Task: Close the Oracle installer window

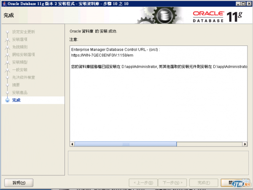Action: [x=249, y=3]
